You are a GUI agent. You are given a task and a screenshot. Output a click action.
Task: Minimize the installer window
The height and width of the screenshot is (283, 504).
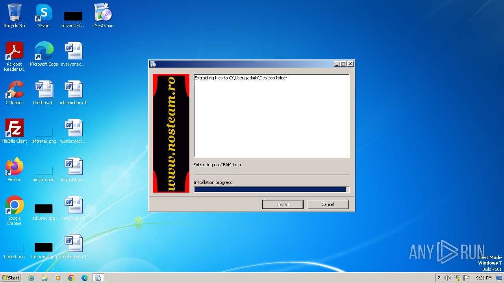tap(337, 64)
